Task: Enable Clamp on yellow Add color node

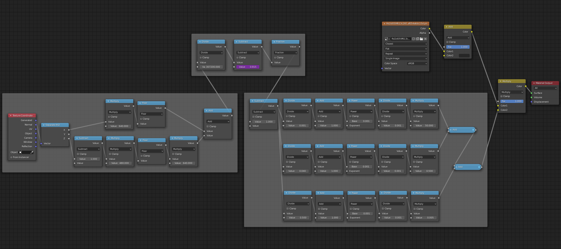Action: tap(448, 42)
